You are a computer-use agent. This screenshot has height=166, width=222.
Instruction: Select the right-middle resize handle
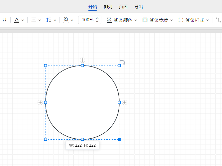point(119,102)
